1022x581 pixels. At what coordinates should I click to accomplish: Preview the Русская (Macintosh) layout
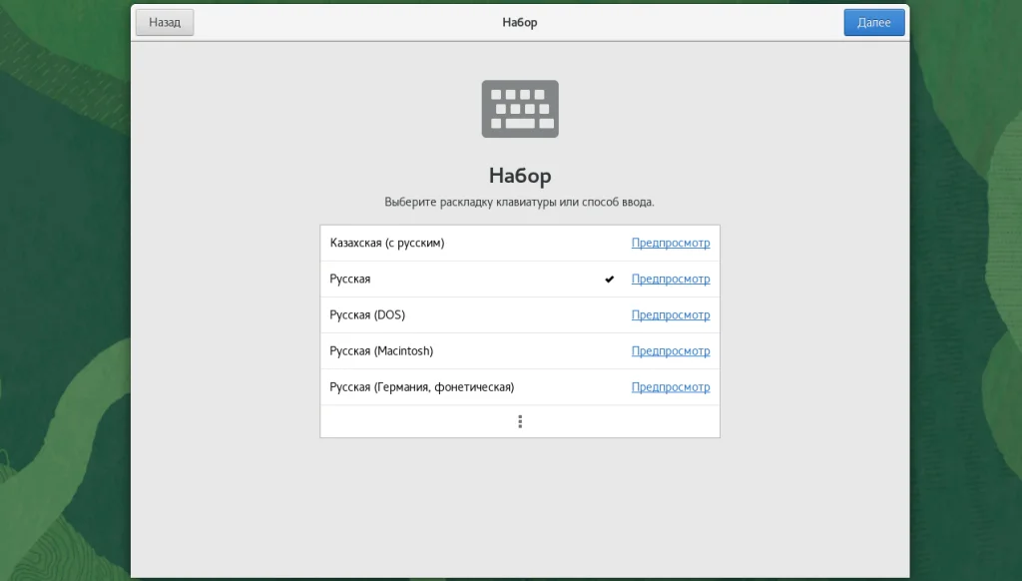pos(670,350)
